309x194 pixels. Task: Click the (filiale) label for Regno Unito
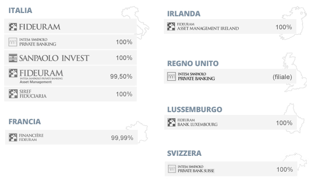pyautogui.click(x=282, y=77)
